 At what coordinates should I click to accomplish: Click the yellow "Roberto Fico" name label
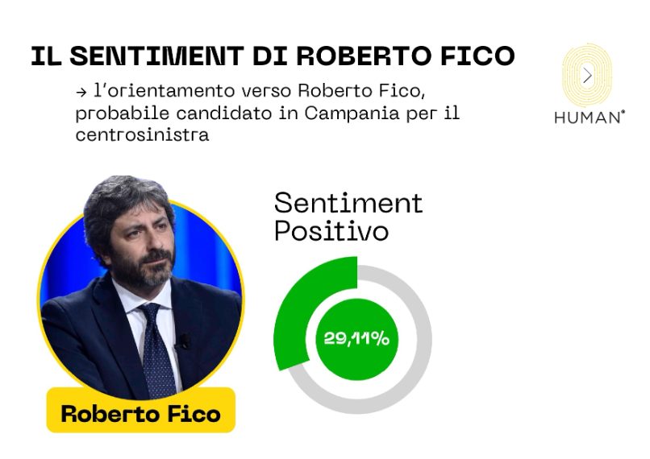pyautogui.click(x=140, y=414)
